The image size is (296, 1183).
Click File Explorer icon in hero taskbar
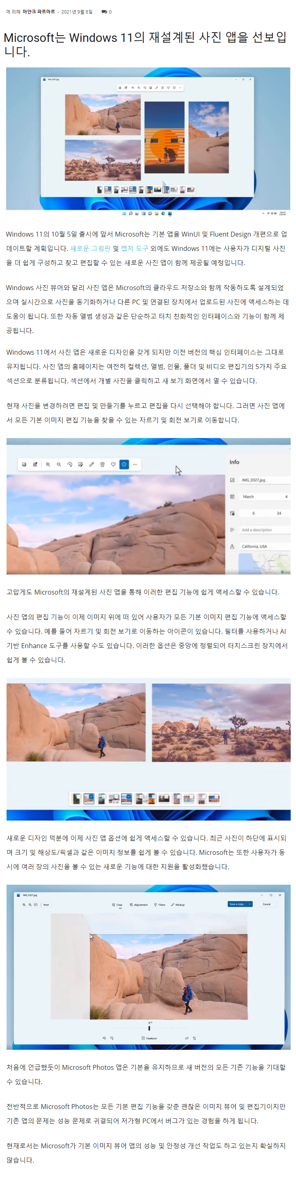[x=157, y=214]
